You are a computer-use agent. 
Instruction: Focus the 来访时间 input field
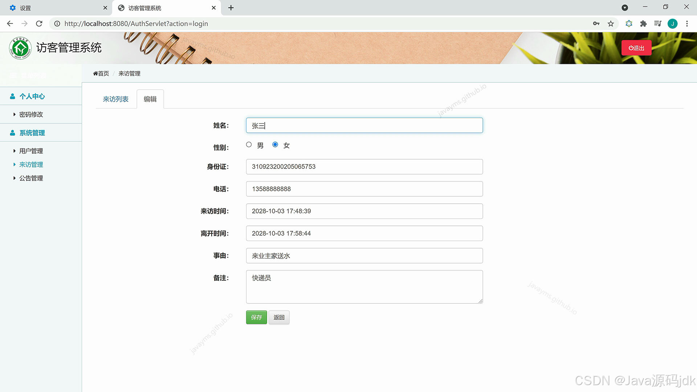(364, 211)
